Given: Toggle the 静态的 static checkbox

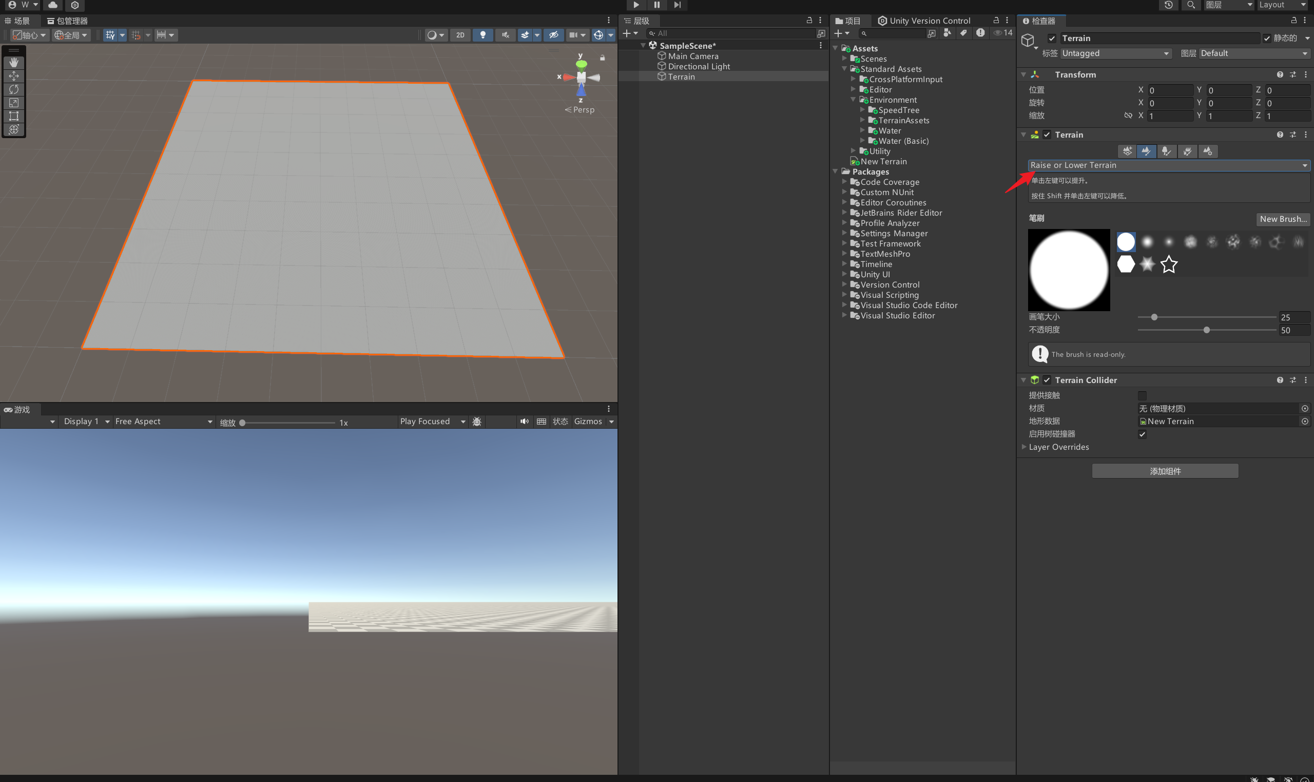Looking at the screenshot, I should point(1267,39).
